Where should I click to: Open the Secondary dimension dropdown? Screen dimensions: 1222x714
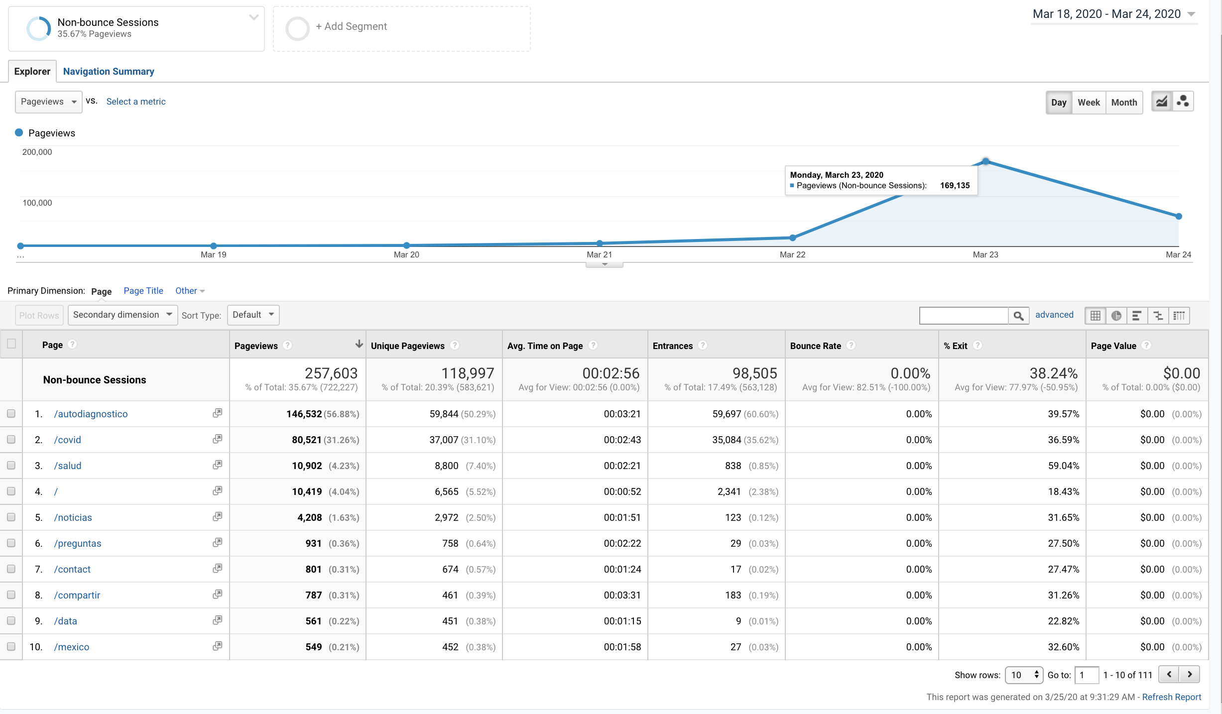(122, 315)
